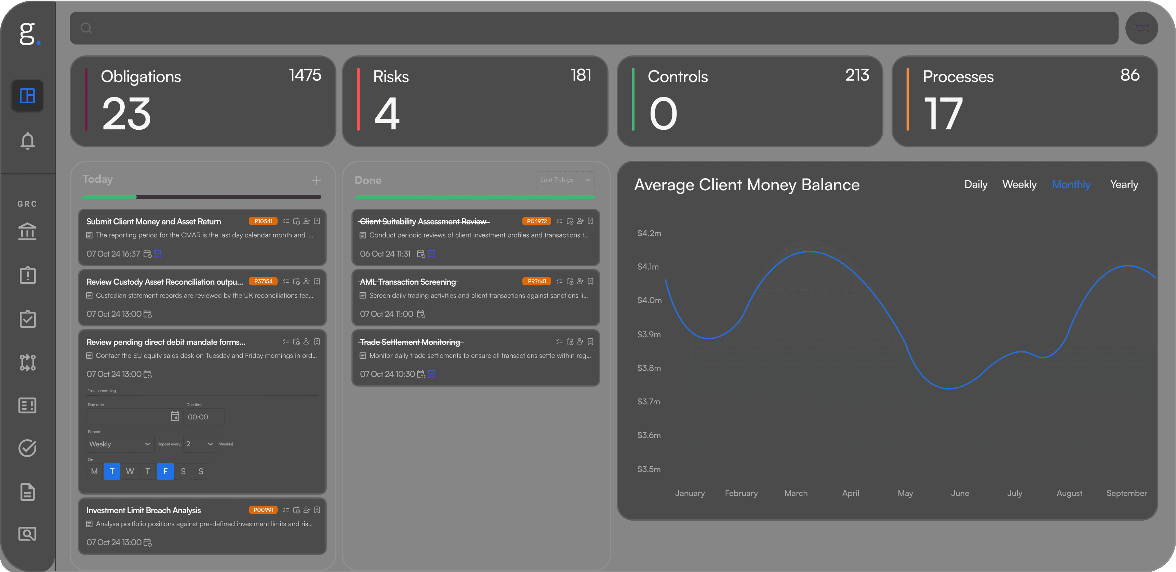Screen dimensions: 1176x572
Task: Toggle Saturday in the weekly repeat days
Action: coord(183,471)
